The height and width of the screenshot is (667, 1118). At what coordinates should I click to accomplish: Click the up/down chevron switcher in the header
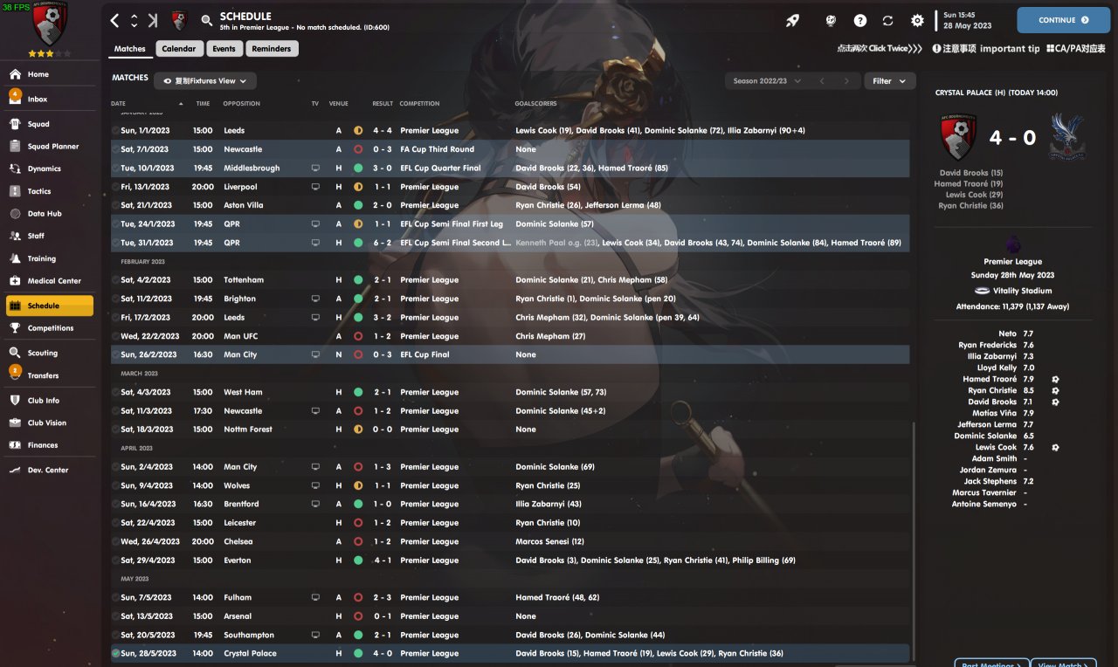pyautogui.click(x=134, y=20)
